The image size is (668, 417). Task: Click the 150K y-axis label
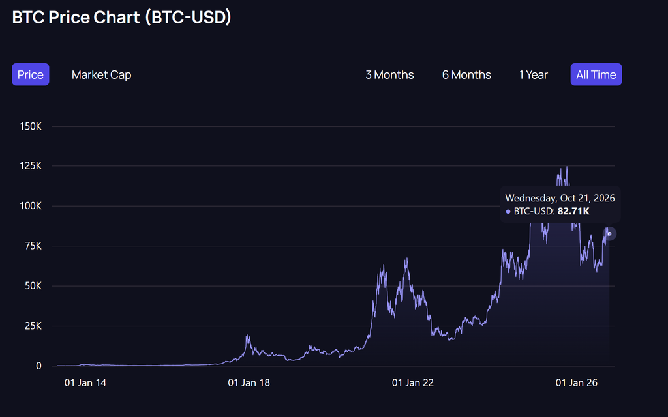point(31,126)
